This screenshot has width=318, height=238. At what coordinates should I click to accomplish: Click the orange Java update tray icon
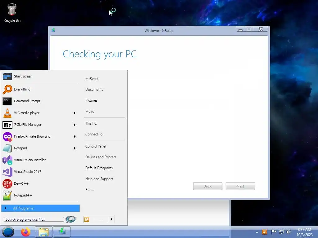click(265, 232)
